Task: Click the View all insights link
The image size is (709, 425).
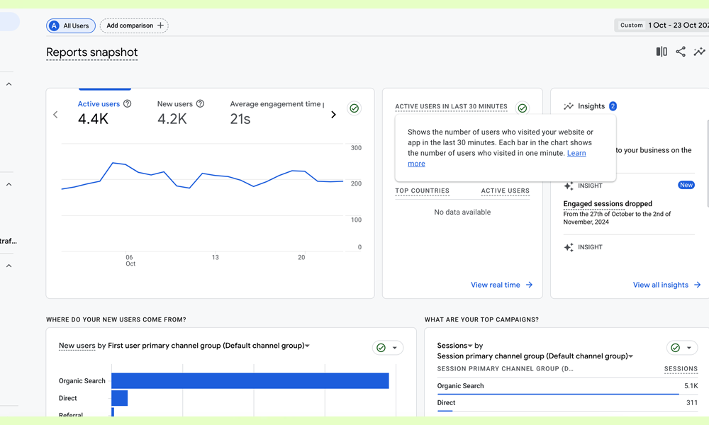Action: (666, 285)
